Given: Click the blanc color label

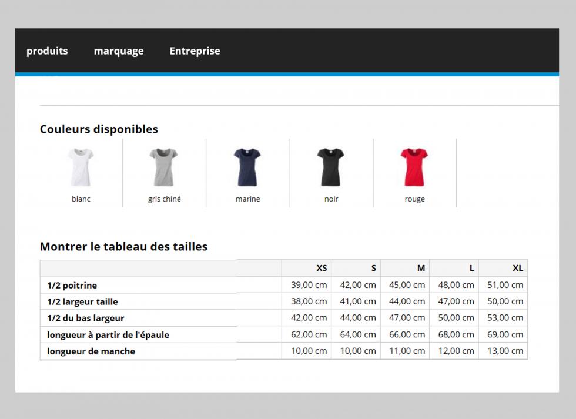Looking at the screenshot, I should tap(81, 199).
